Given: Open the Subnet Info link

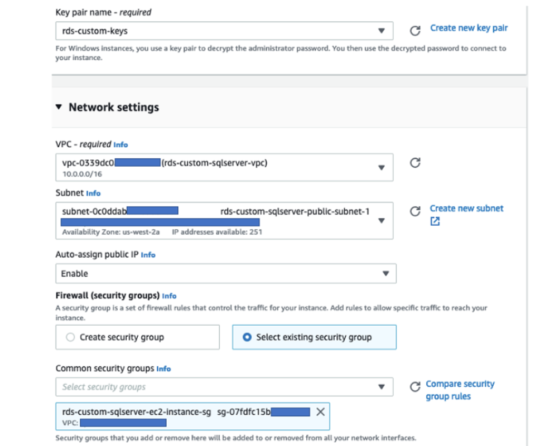Looking at the screenshot, I should (93, 193).
